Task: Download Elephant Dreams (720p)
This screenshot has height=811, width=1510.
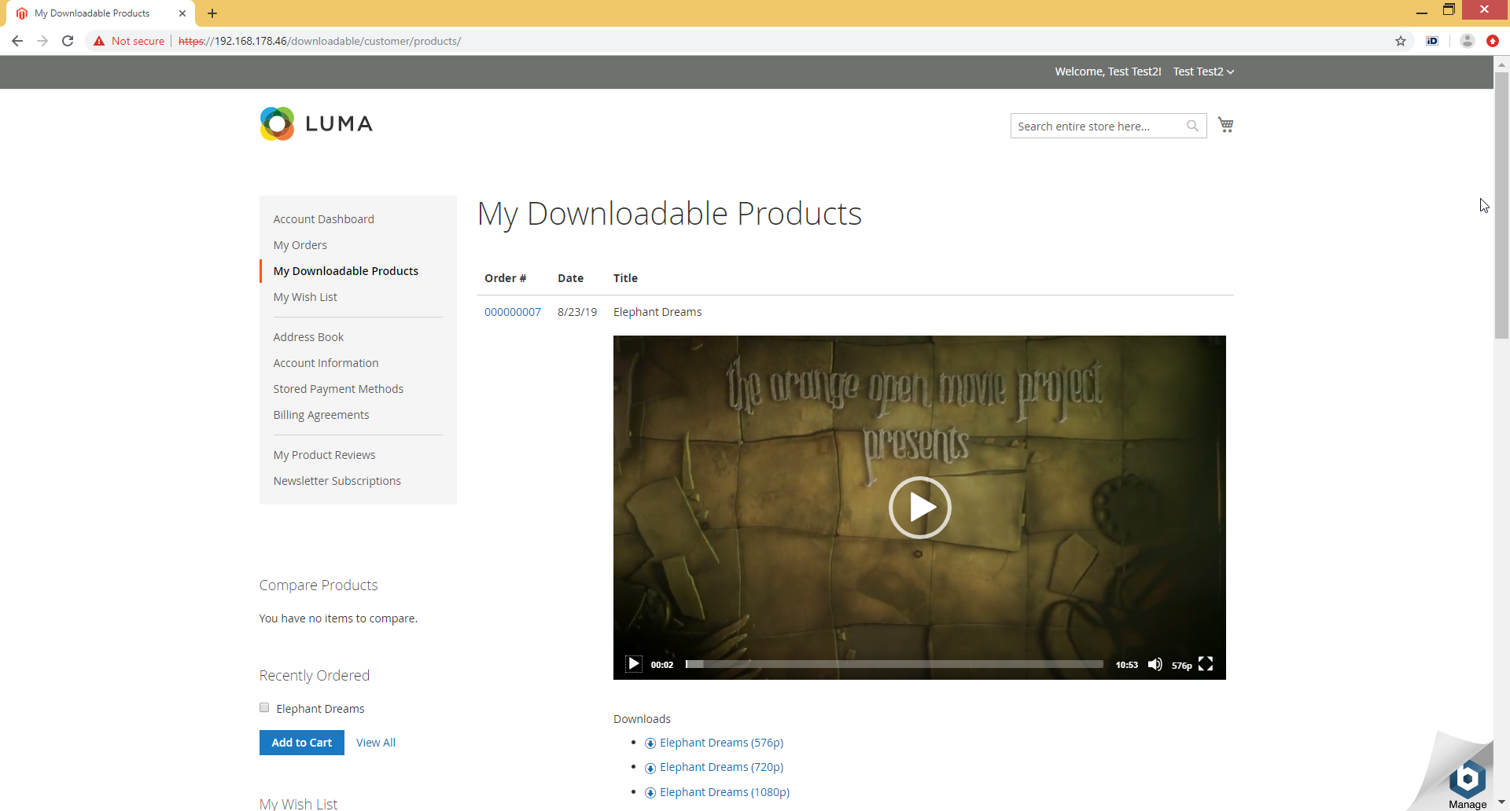Action: point(721,767)
